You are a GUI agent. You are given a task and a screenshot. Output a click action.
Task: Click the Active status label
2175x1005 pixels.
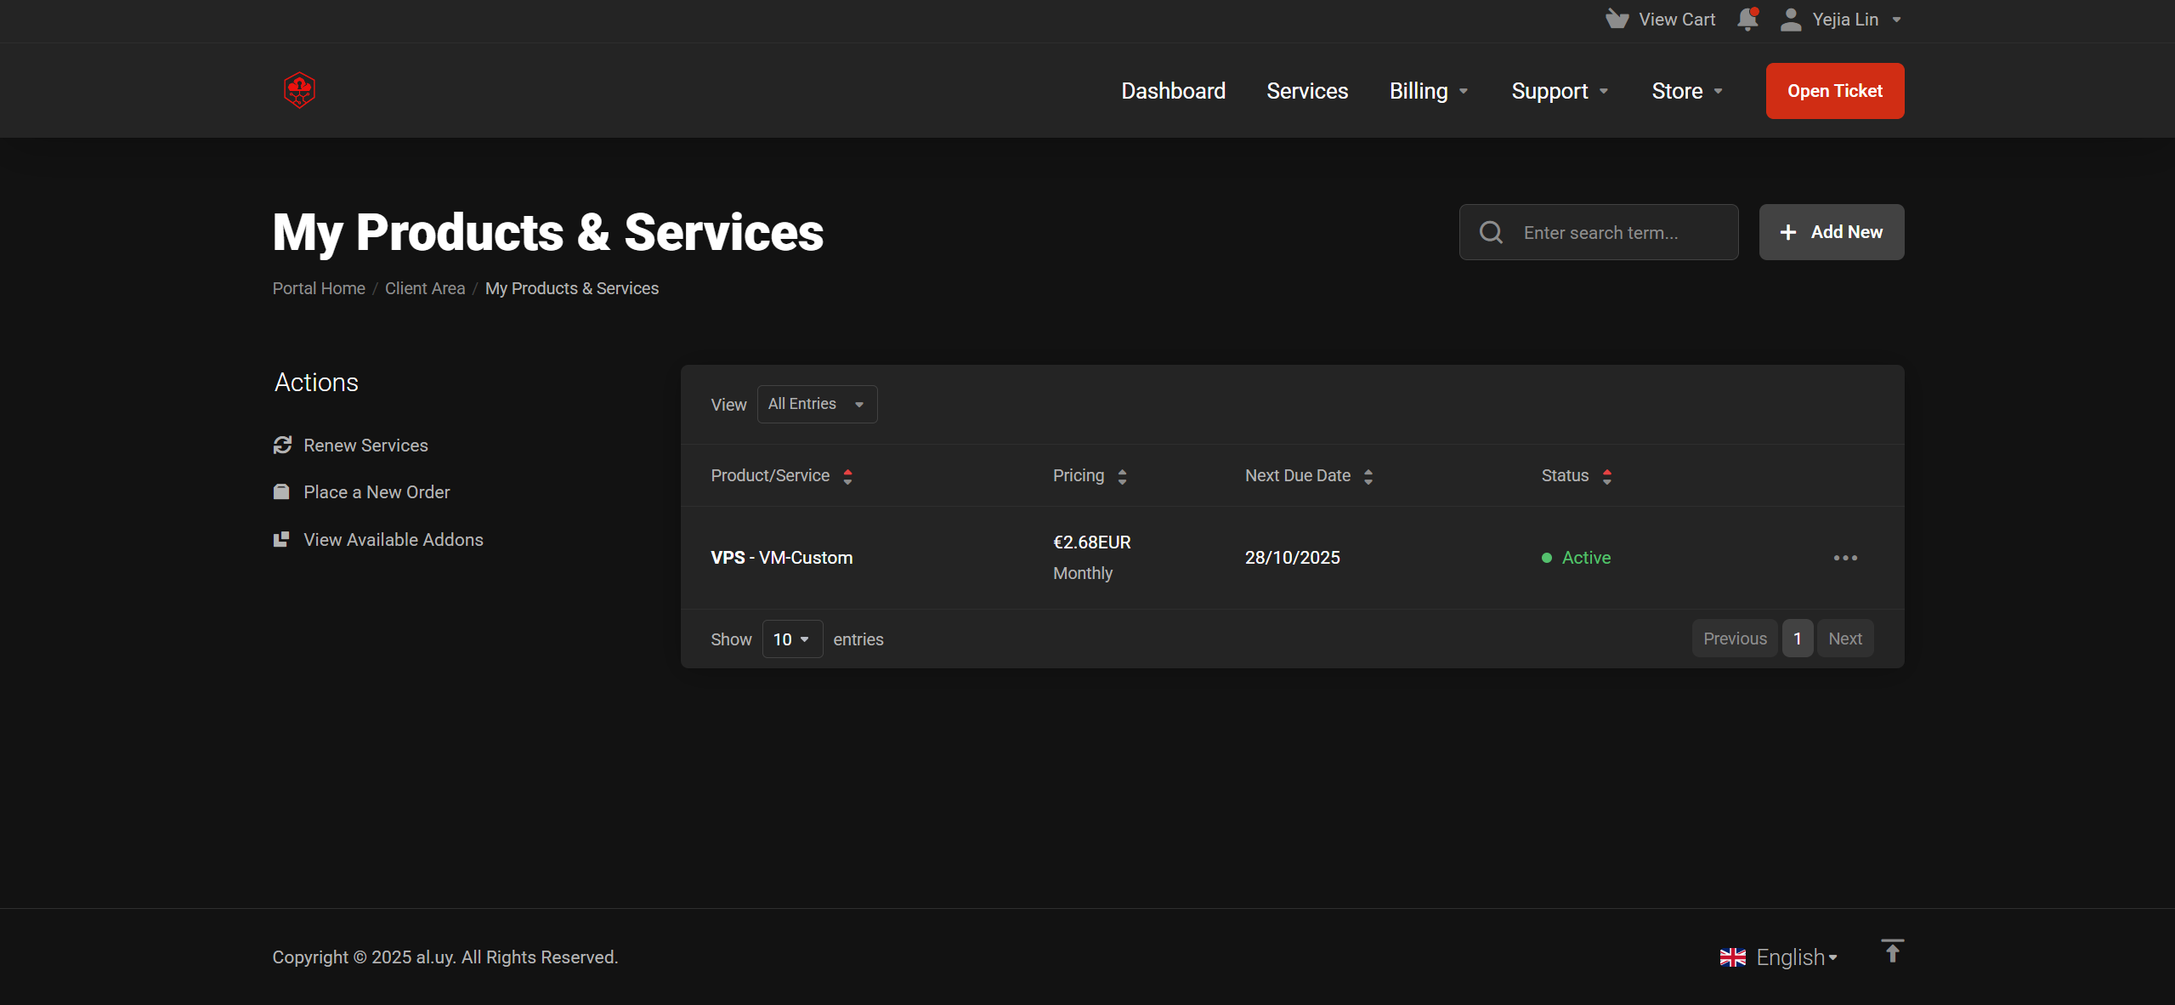point(1586,558)
